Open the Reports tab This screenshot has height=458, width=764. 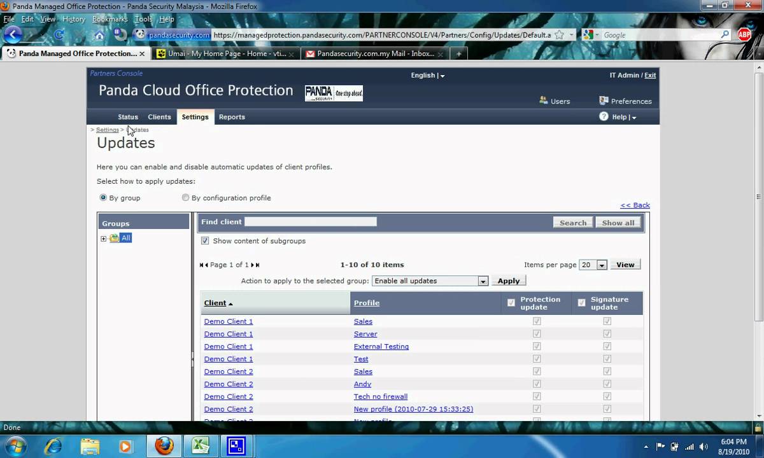click(x=232, y=117)
